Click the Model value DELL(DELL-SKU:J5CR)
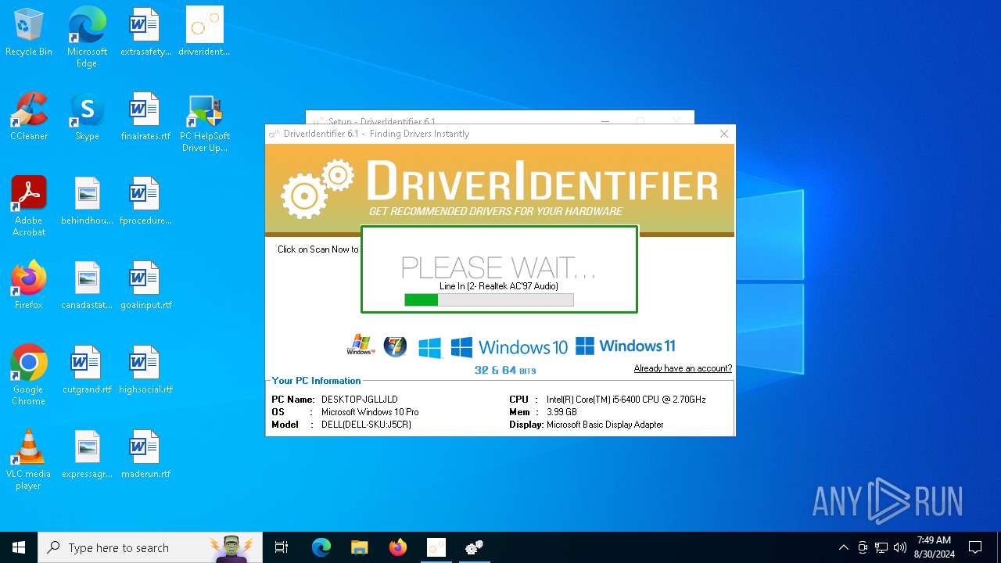This screenshot has height=563, width=1001. click(x=366, y=425)
